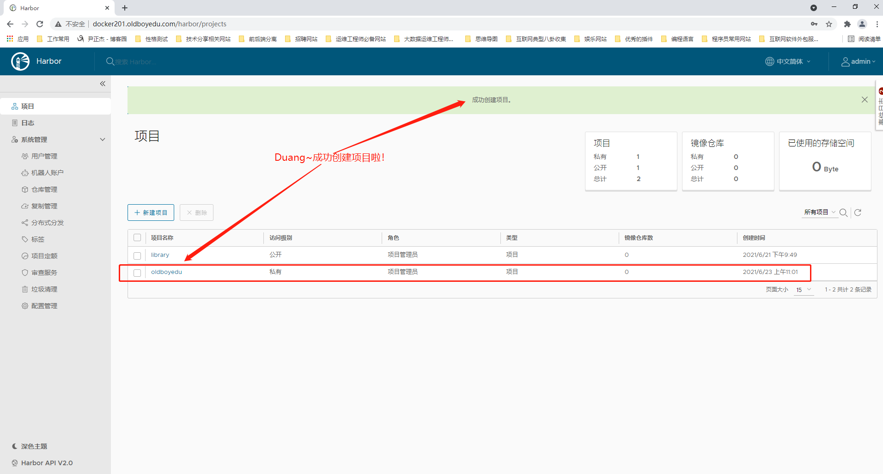This screenshot has width=883, height=474.
Task: Check the oldboyedu project checkbox
Action: click(137, 273)
